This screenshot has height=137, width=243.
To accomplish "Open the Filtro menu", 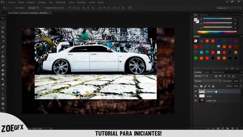I will (x=71, y=2).
